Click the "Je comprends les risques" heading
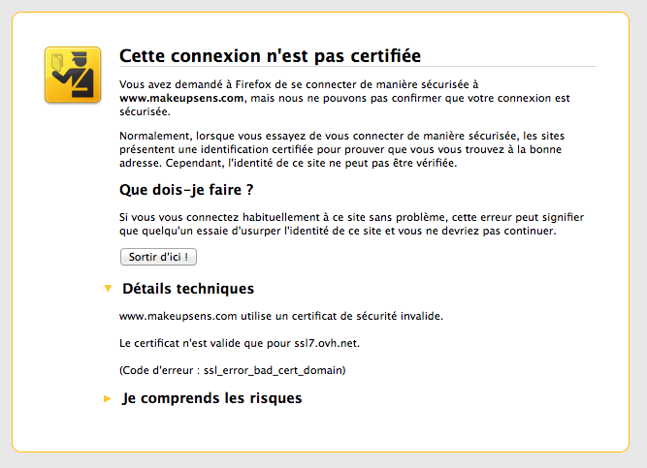 click(x=211, y=398)
